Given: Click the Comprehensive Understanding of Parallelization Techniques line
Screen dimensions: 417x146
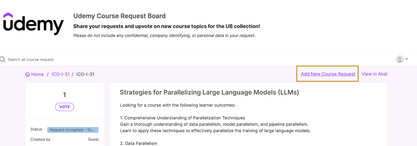Looking at the screenshot, I should pos(183,118).
